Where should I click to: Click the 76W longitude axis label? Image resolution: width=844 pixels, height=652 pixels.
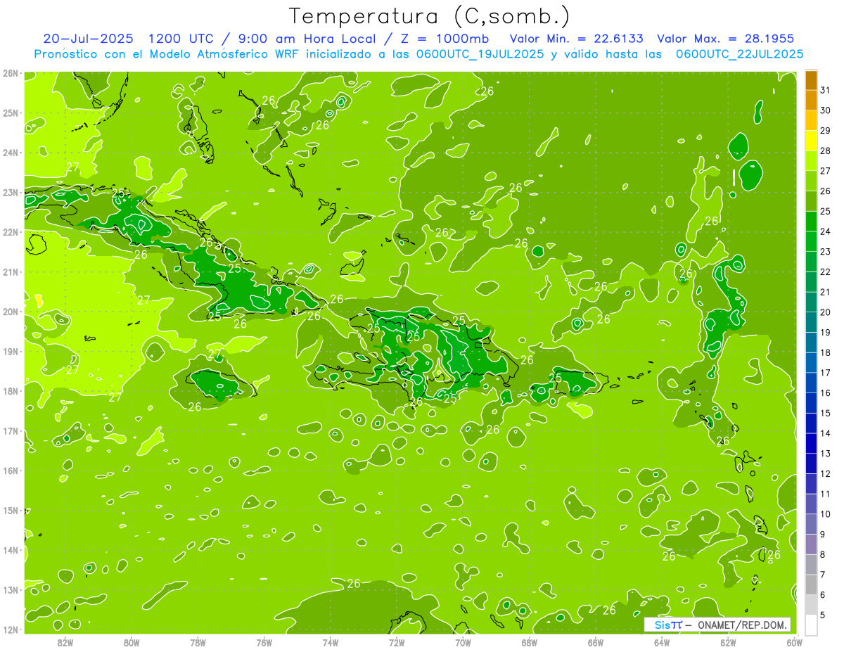tap(264, 642)
